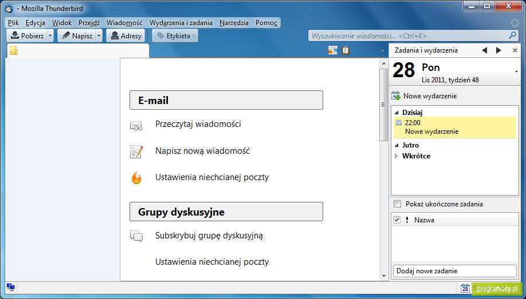Click the calendar 28 icon in status bar
This screenshot has width=526, height=299.
[x=465, y=288]
